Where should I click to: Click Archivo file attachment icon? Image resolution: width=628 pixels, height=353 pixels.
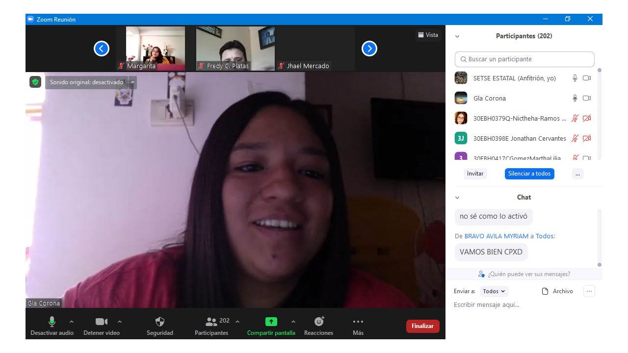point(545,291)
